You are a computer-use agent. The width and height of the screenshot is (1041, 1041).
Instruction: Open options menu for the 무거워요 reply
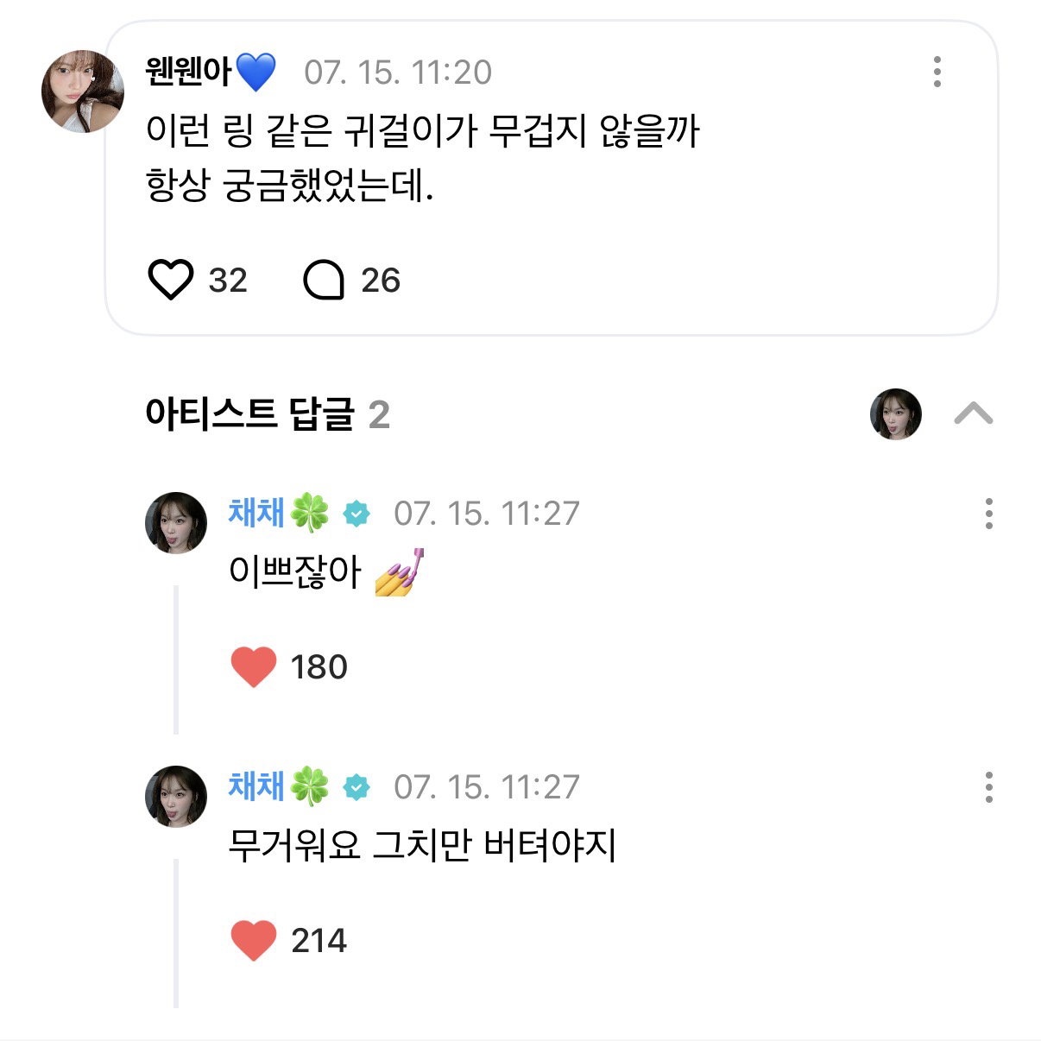(989, 787)
